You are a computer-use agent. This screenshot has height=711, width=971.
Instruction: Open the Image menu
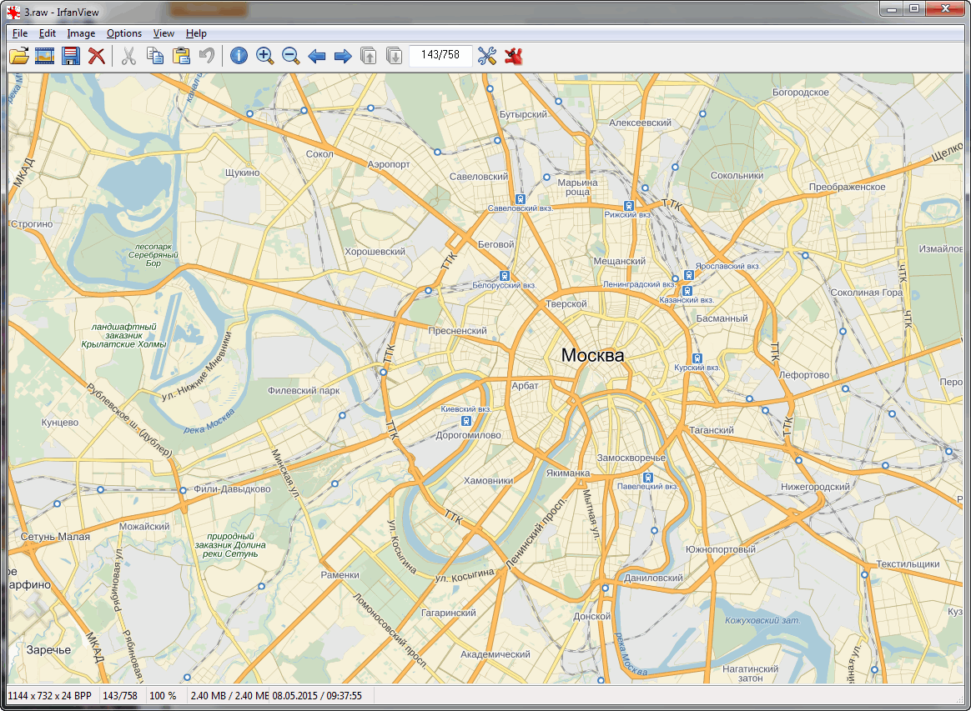[81, 33]
